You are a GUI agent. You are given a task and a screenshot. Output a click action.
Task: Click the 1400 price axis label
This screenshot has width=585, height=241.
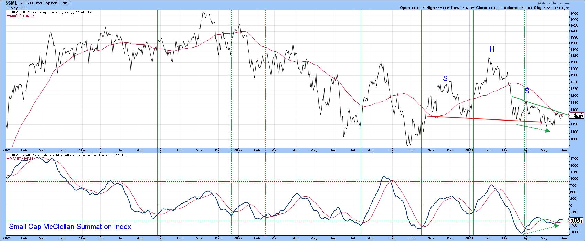coord(574,31)
